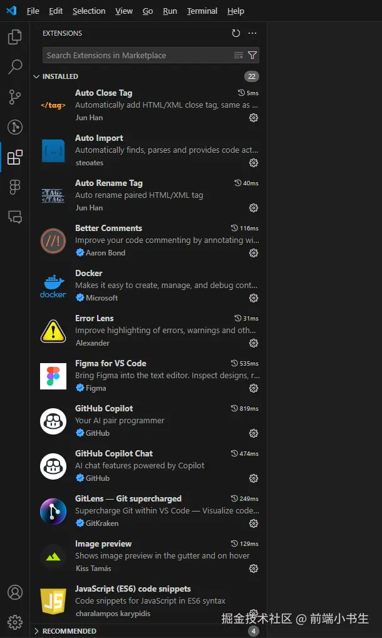Click the Auto Close Tag extension icon
This screenshot has width=382, height=638.
[53, 105]
